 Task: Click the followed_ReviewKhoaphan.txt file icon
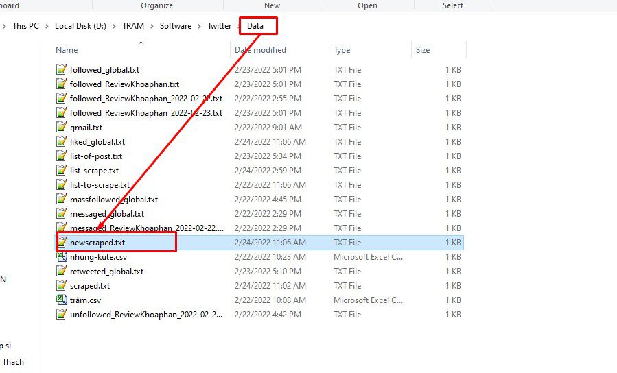(x=61, y=84)
